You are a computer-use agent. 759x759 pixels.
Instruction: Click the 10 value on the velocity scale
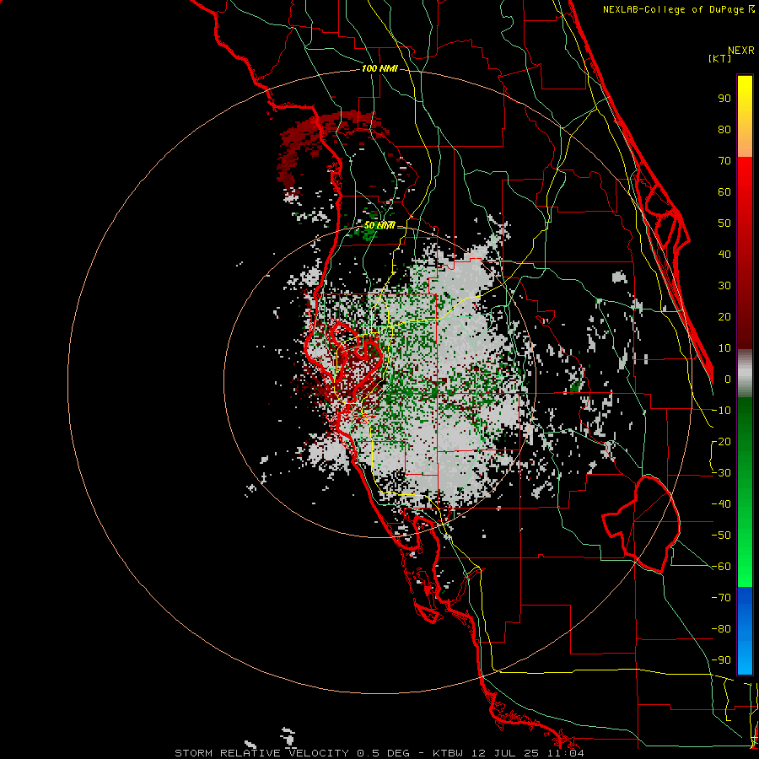point(724,348)
